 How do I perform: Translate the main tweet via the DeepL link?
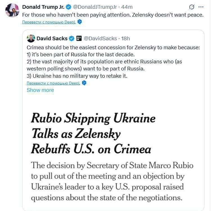pos(49,22)
